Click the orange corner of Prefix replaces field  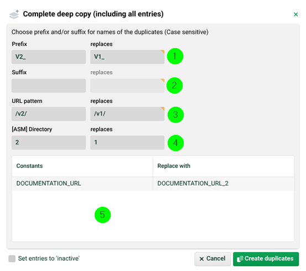point(163,51)
